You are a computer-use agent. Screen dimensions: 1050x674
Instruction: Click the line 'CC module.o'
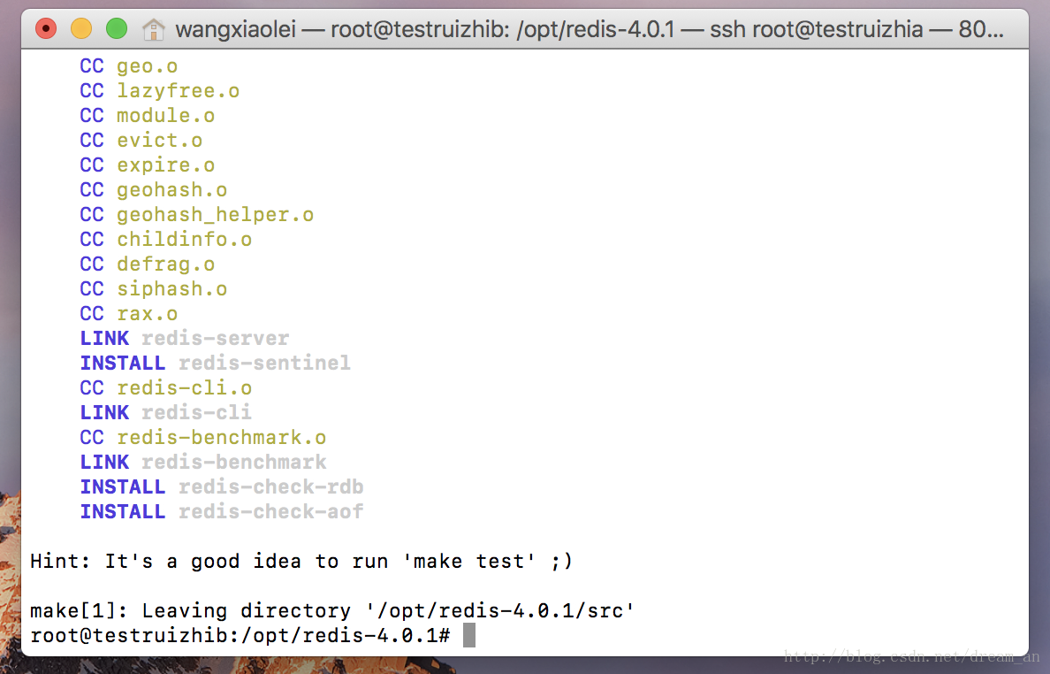(148, 116)
